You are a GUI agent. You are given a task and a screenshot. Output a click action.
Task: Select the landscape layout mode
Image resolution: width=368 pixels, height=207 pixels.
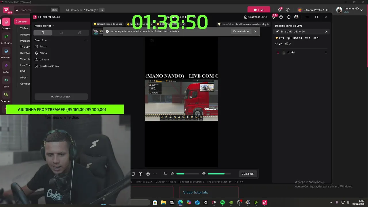tap(61, 33)
